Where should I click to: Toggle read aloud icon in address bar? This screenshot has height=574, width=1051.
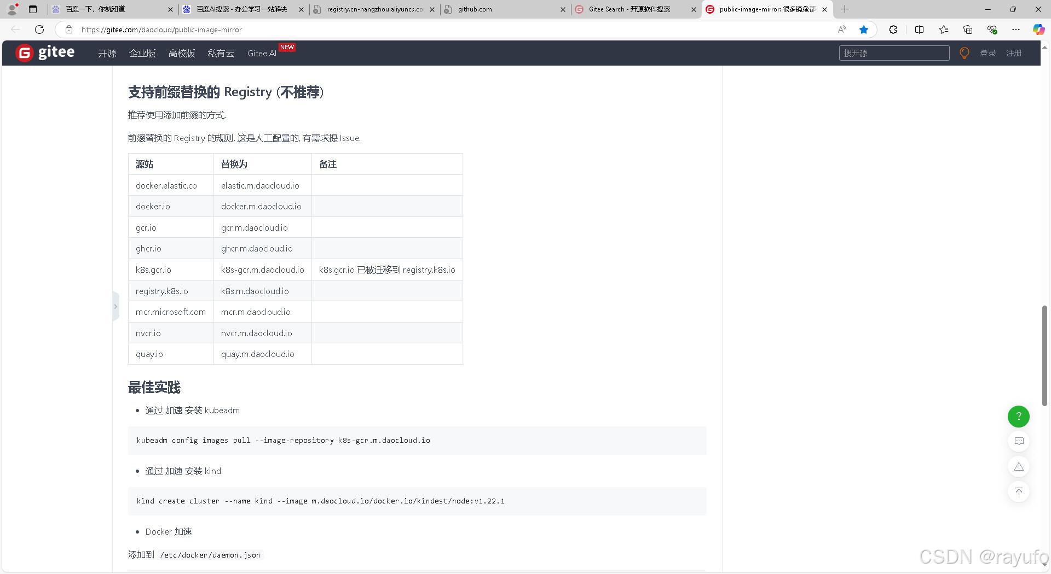[842, 30]
